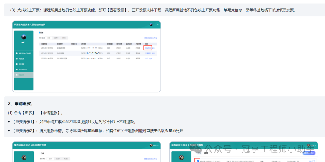Select the 全部 payment status tab in invoice screenshot
This screenshot has width=325, height=162.
(49, 38)
